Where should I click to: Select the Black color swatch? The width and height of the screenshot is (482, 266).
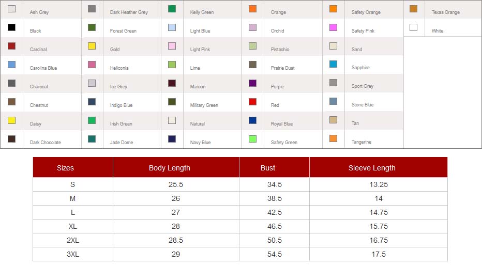pyautogui.click(x=11, y=27)
